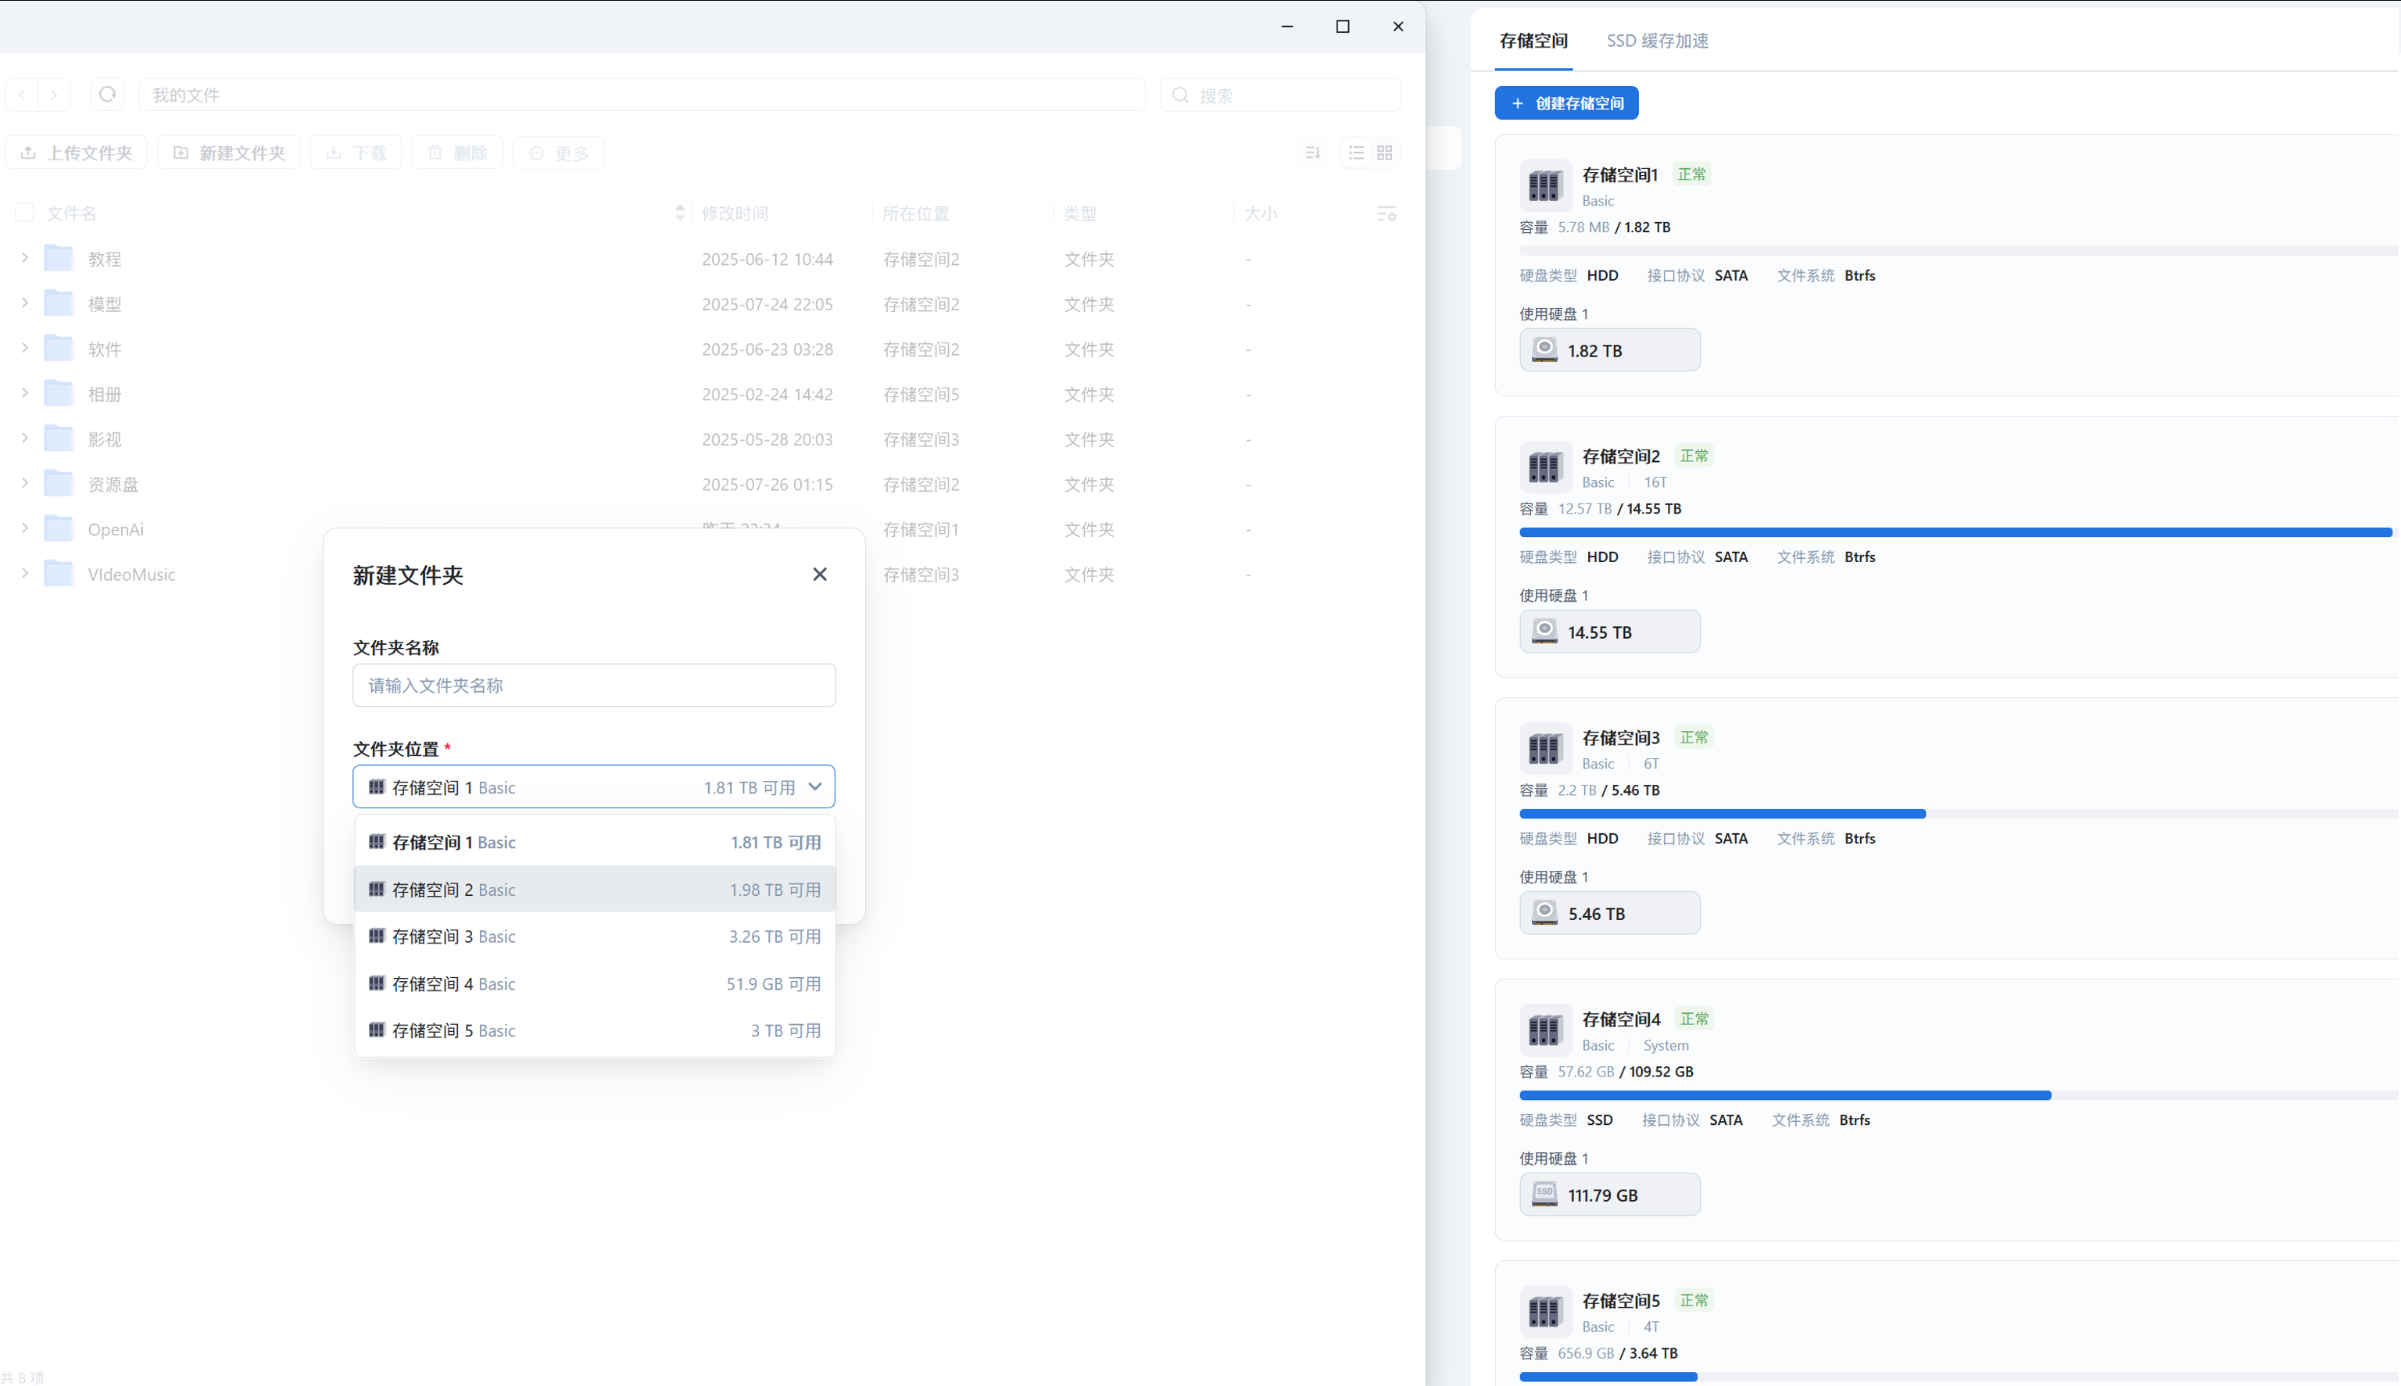
Task: Click the 相册 folder icon
Action: pyautogui.click(x=59, y=393)
